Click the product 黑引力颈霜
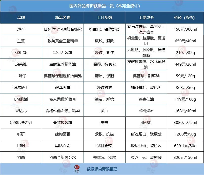 63,53
